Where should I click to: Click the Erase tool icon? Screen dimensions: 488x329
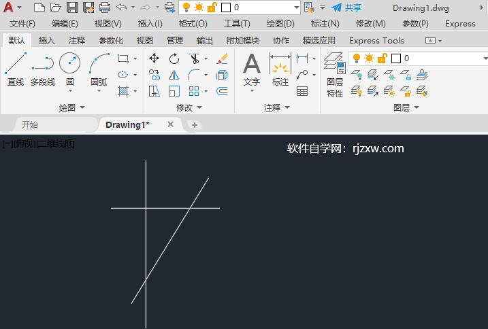click(222, 58)
